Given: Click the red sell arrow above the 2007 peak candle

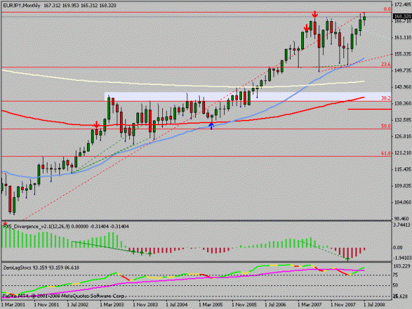Looking at the screenshot, I should (x=315, y=14).
